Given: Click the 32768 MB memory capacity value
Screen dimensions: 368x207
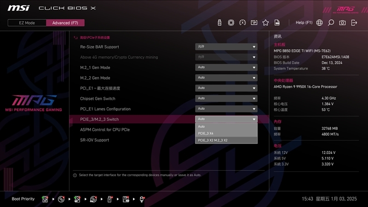Looking at the screenshot, I should pos(329,128).
